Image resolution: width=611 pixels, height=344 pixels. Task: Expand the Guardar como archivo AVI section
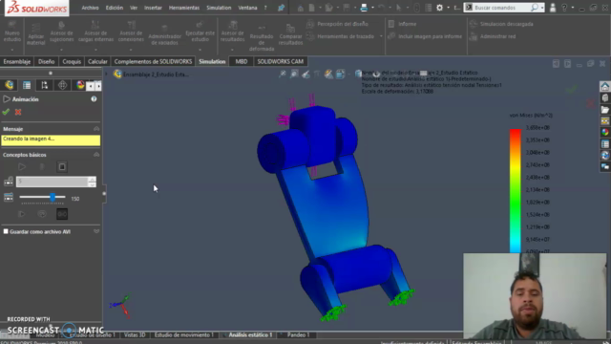pos(96,231)
